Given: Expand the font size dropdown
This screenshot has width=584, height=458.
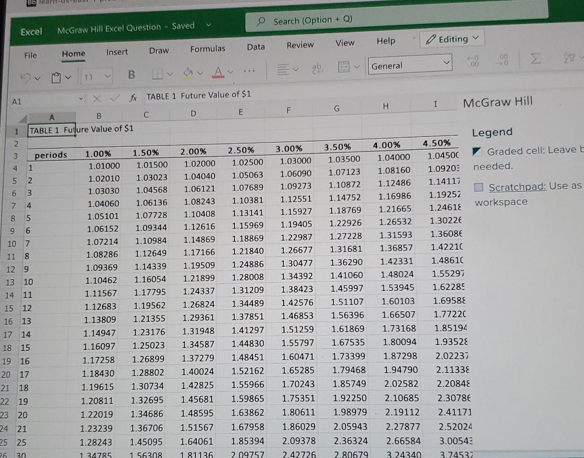Looking at the screenshot, I should coord(108,77).
